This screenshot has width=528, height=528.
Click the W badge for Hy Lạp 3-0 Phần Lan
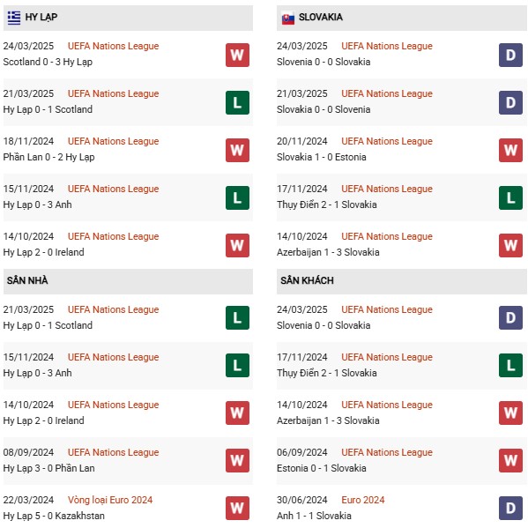point(237,460)
